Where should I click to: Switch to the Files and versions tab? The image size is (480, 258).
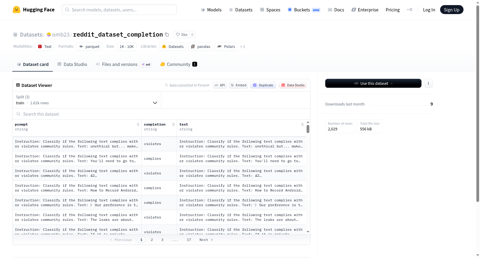[x=123, y=64]
